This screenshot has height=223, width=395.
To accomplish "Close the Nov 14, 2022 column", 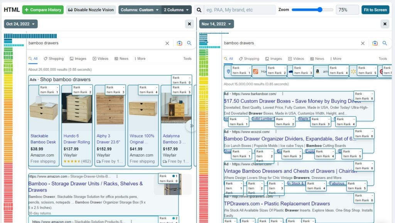I will point(385,24).
